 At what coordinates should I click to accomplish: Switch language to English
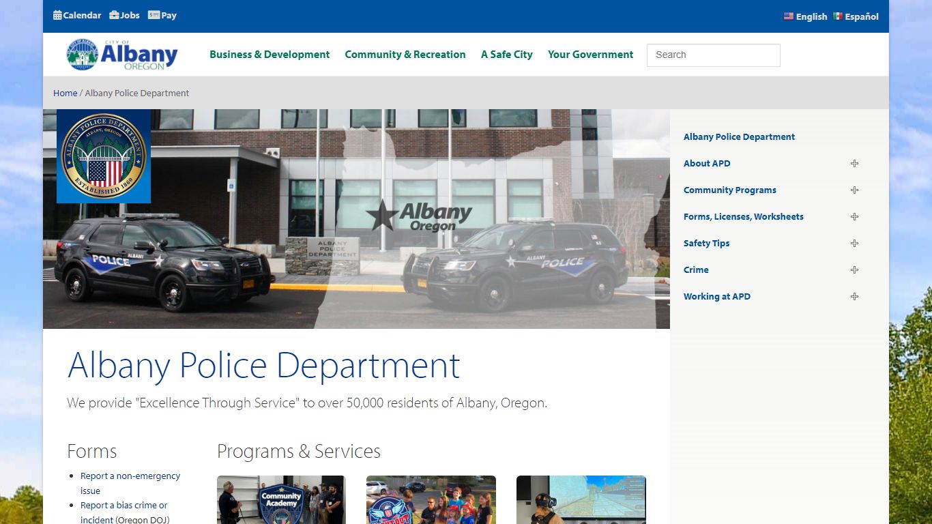[x=811, y=16]
